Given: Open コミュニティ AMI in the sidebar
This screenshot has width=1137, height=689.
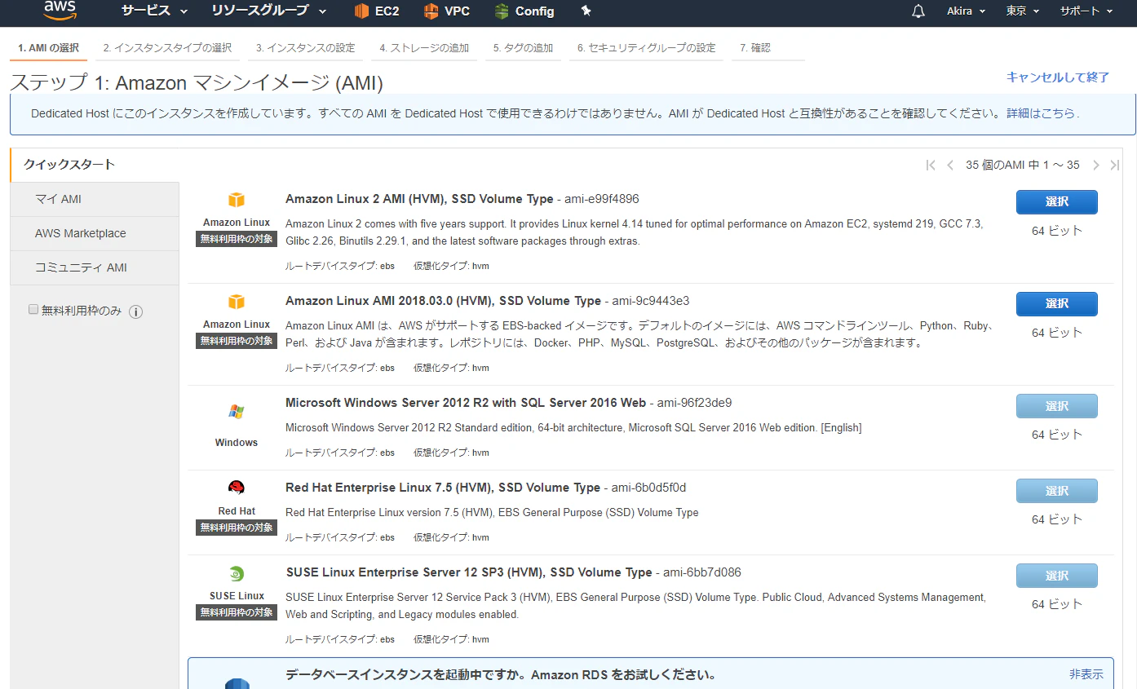Looking at the screenshot, I should (x=95, y=267).
